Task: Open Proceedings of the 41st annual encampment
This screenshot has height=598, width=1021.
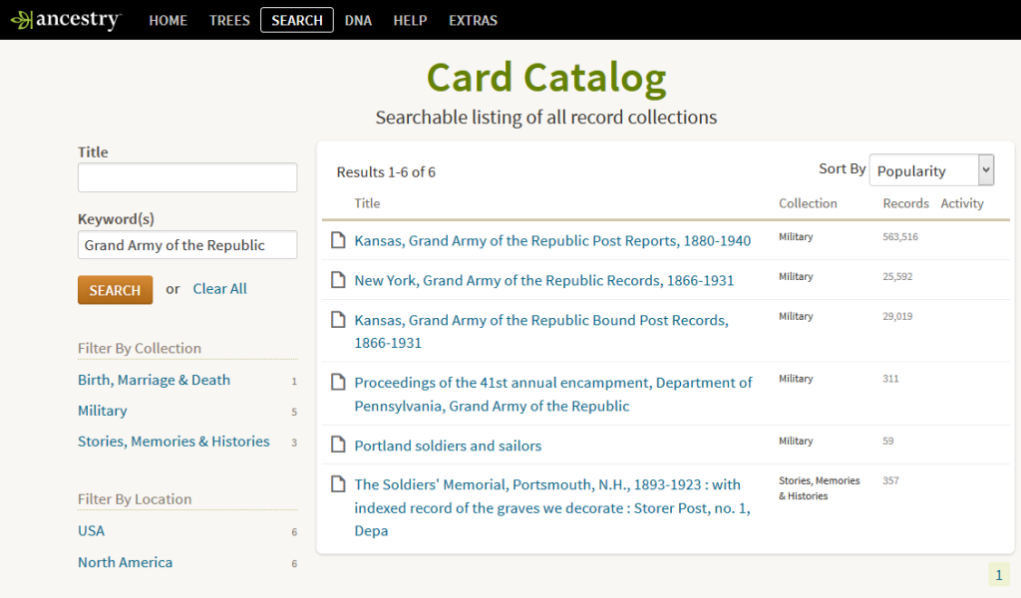Action: 552,394
